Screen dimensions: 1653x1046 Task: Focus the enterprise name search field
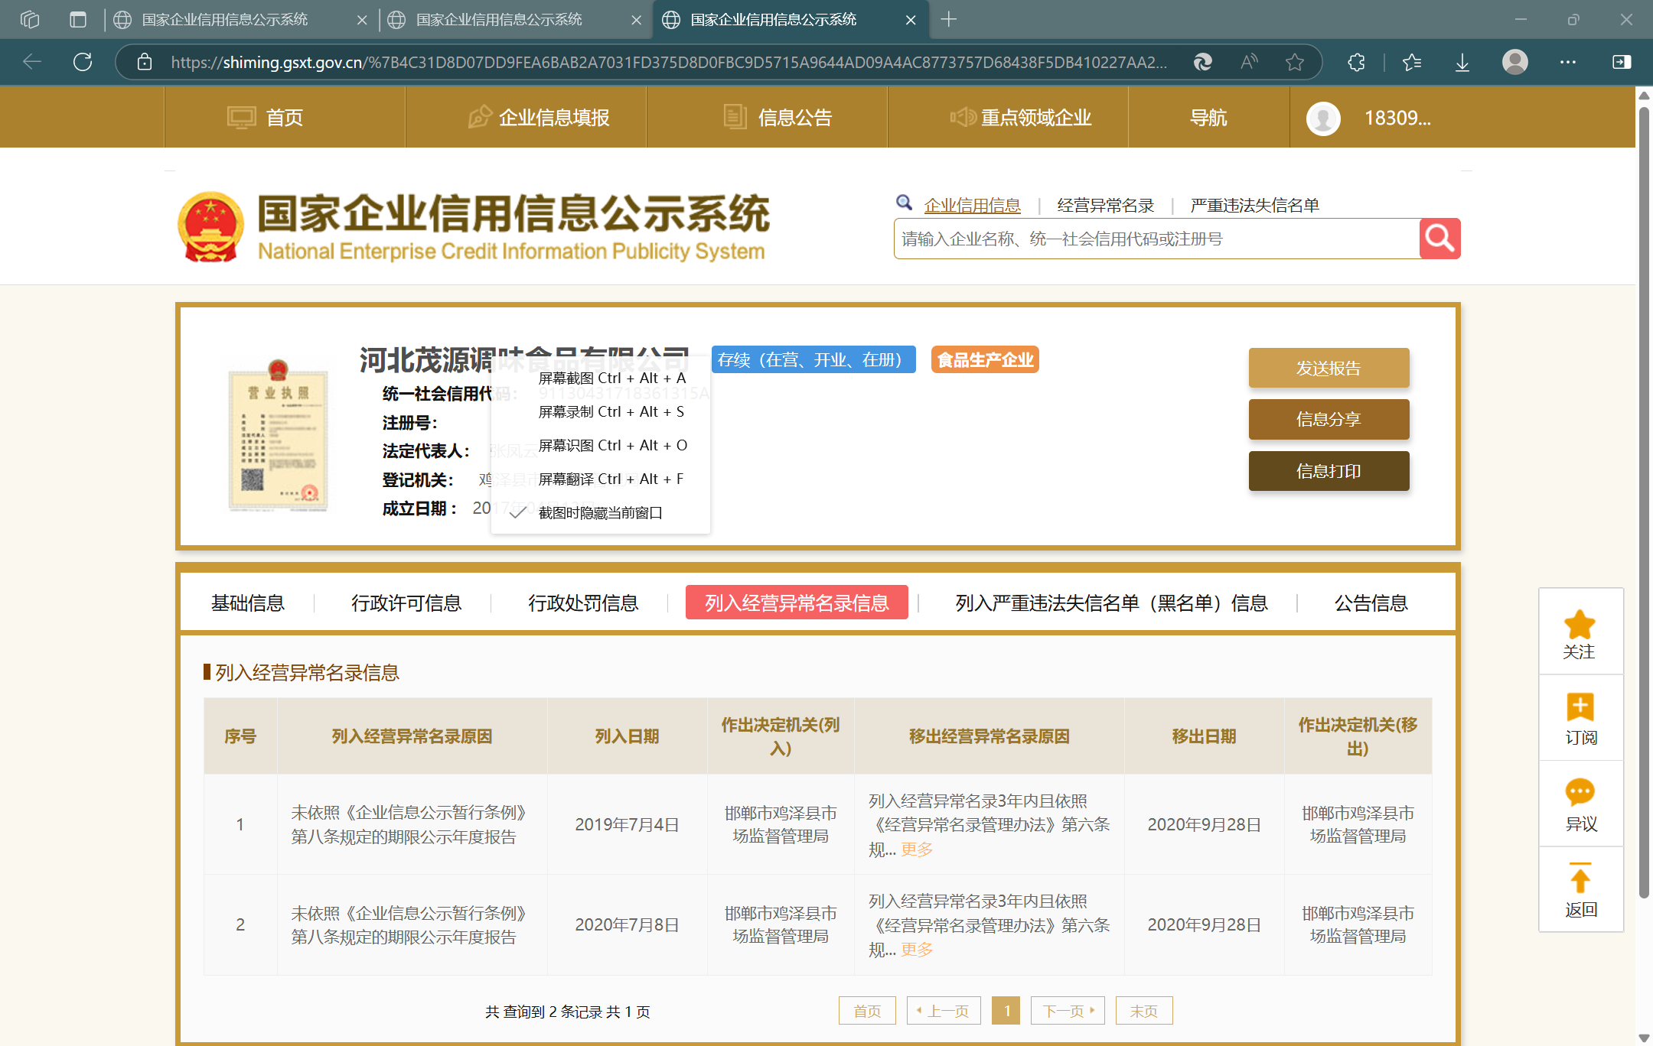(x=1157, y=239)
